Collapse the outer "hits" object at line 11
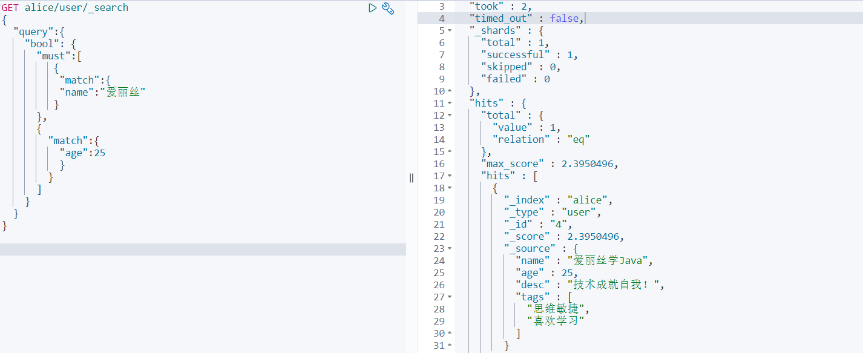This screenshot has height=353, width=863. click(450, 104)
